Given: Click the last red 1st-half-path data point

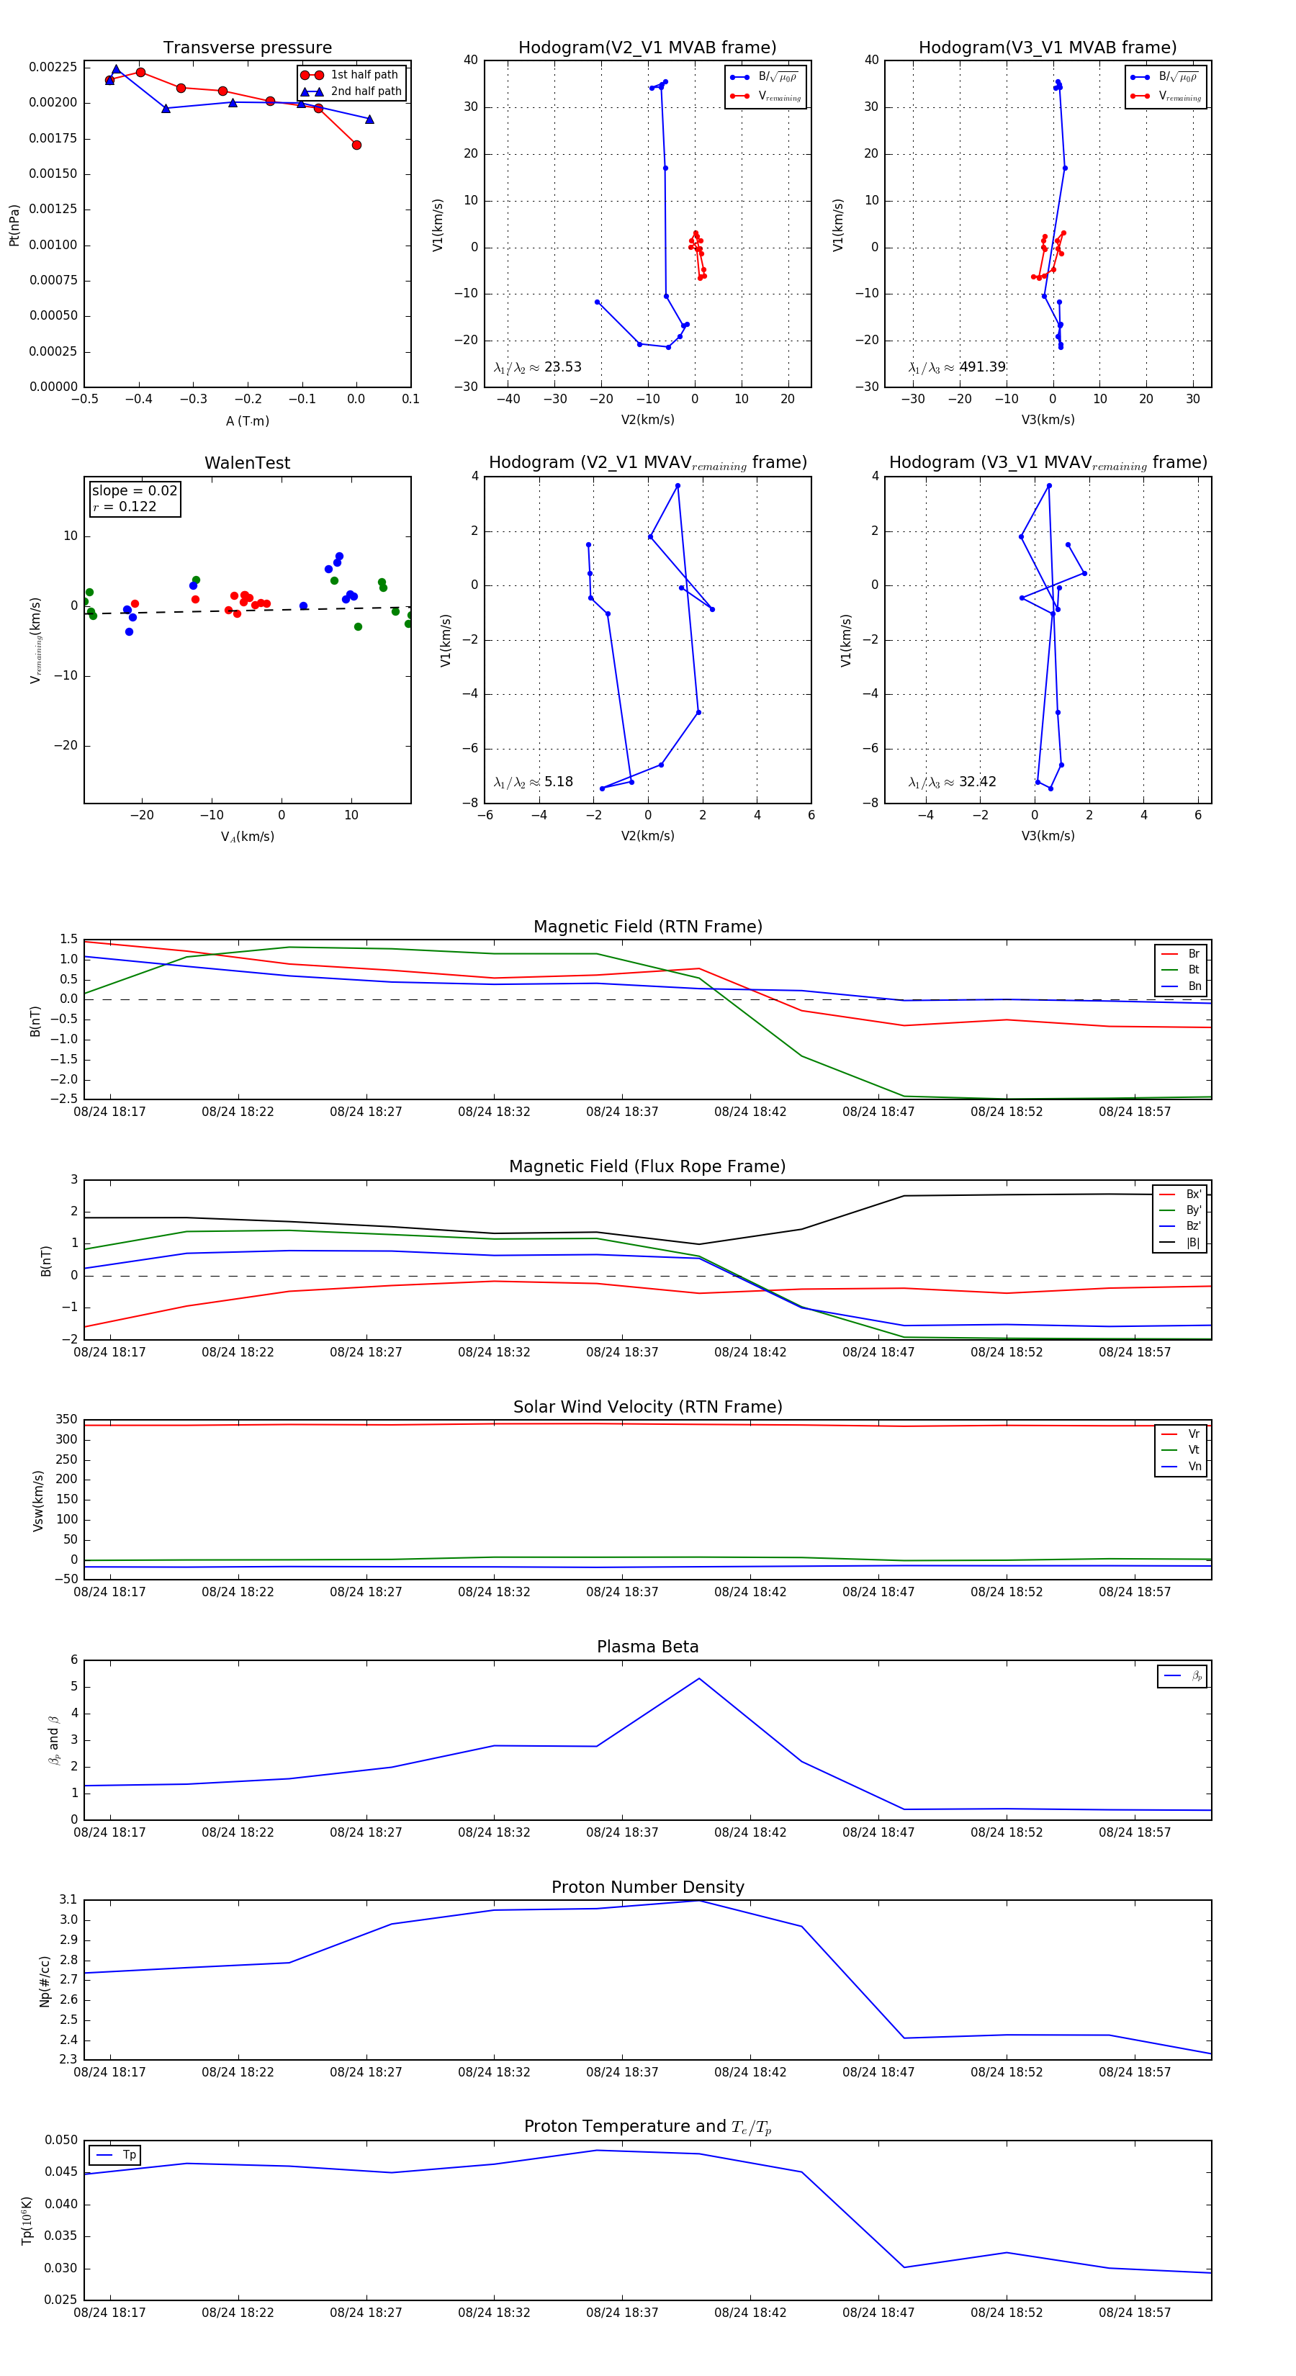Looking at the screenshot, I should click(356, 145).
